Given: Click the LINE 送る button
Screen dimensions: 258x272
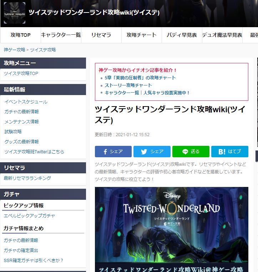Looking at the screenshot, I should 191,152.
